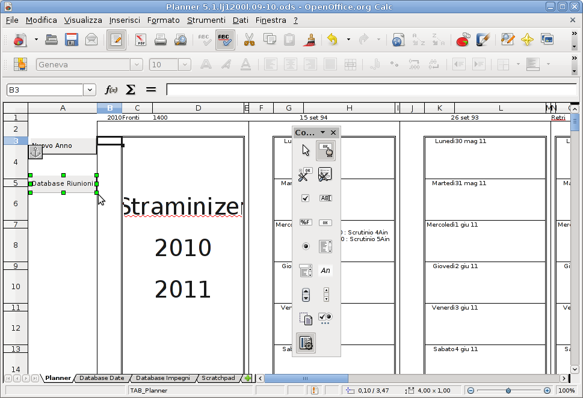Open the Navigator star icon
Image resolution: width=583 pixels, height=398 pixels.
pos(527,40)
